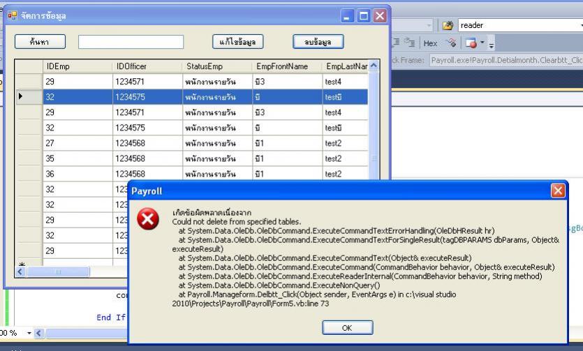Open dropdown arrow beside breakpoints window icon

tap(482, 43)
